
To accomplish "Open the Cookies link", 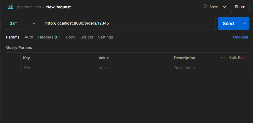I will [x=240, y=37].
